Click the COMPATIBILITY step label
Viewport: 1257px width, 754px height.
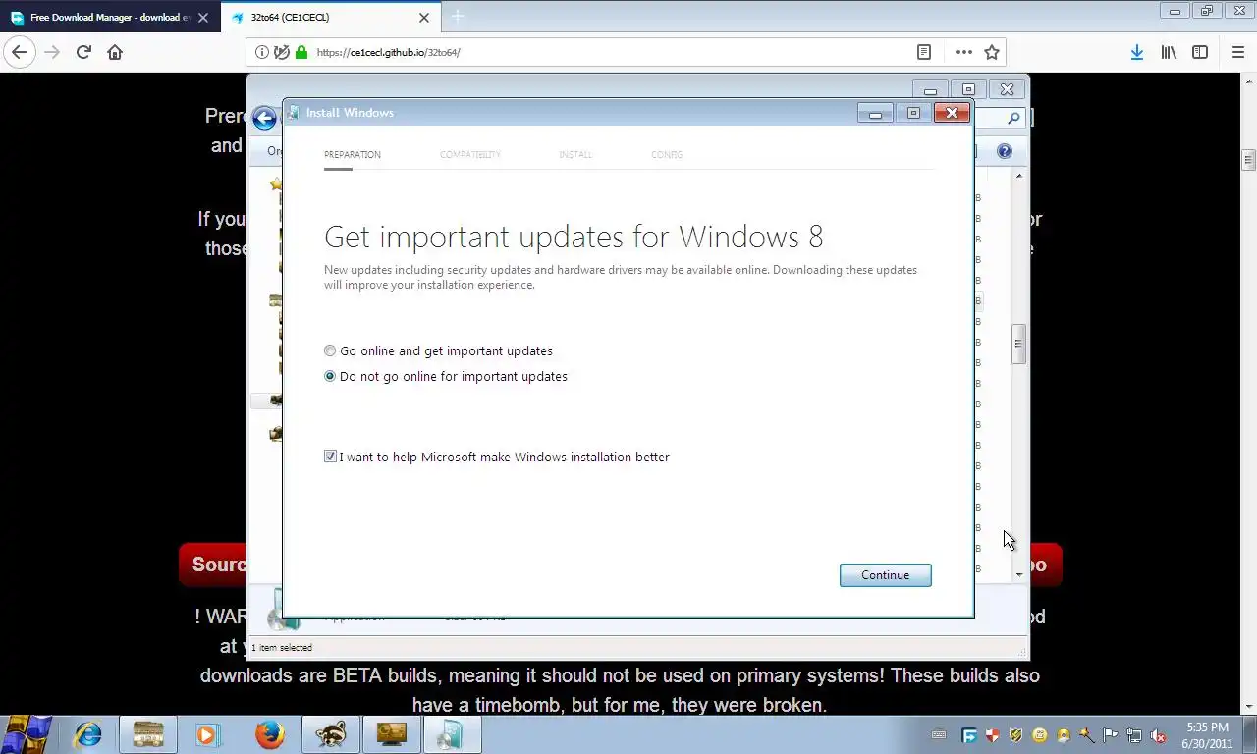pos(470,155)
